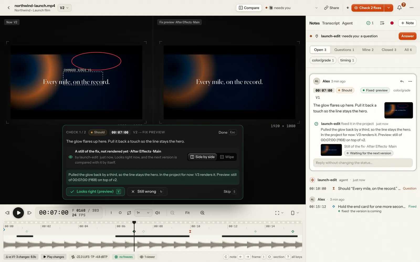This screenshot has width=420, height=262.
Task: Expand the needs you status dropdown
Action: (316, 8)
